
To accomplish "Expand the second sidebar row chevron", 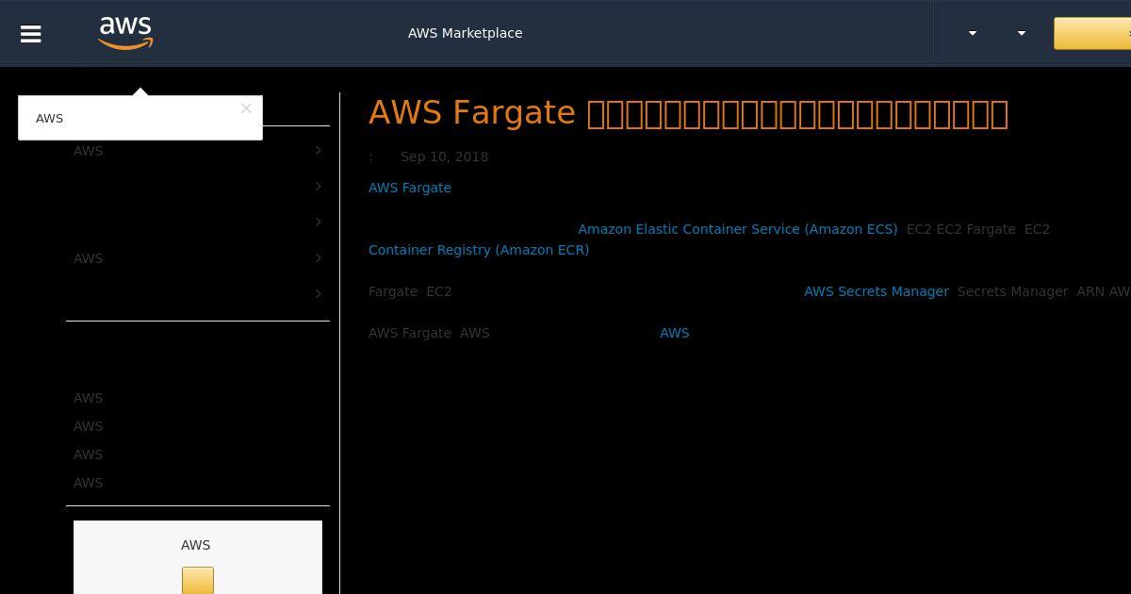I will pos(319,187).
